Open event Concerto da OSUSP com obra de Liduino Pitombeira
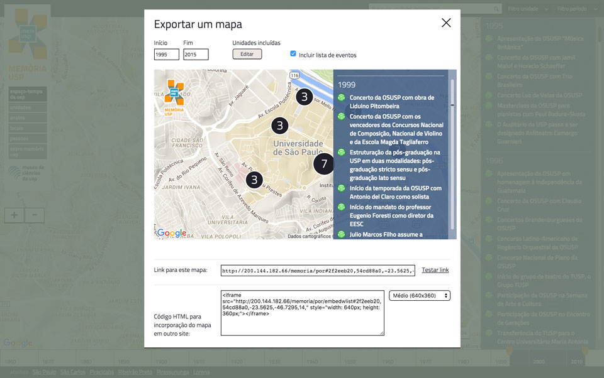604x378 pixels. point(392,102)
